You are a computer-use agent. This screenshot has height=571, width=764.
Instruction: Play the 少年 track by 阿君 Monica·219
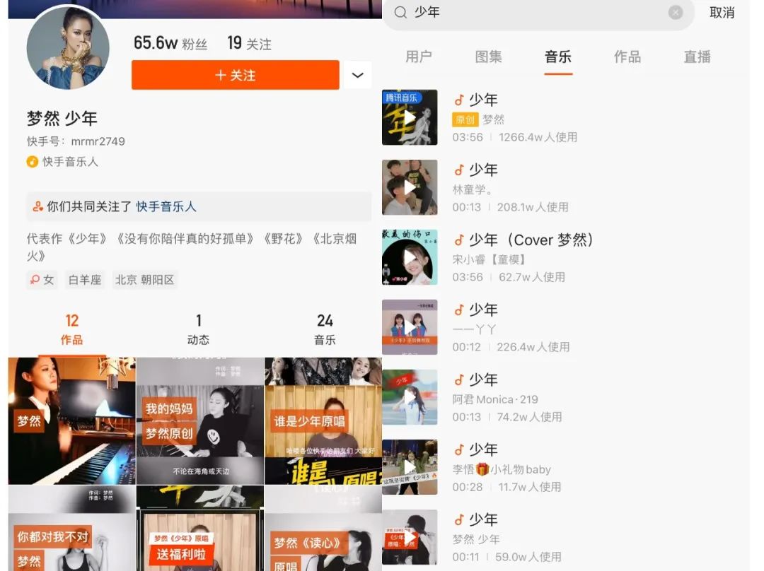(410, 397)
